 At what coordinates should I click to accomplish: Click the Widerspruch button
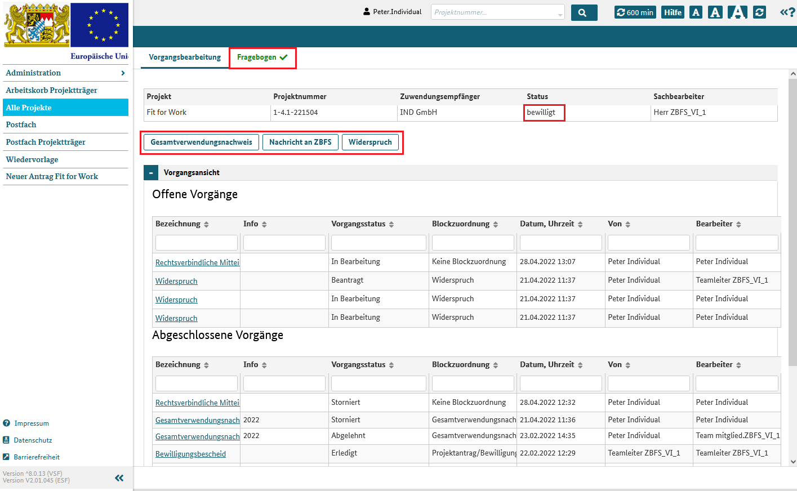pyautogui.click(x=370, y=142)
